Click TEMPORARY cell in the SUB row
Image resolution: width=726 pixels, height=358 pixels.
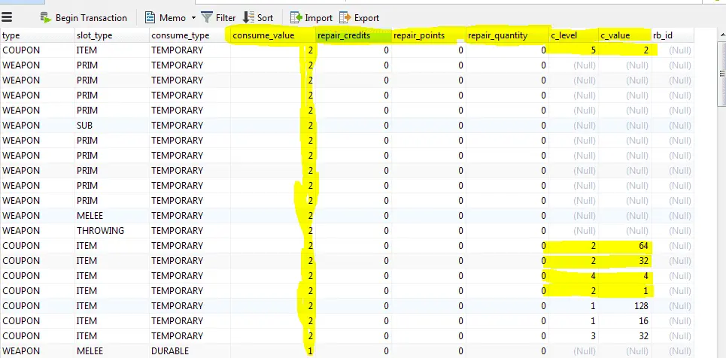click(190, 126)
